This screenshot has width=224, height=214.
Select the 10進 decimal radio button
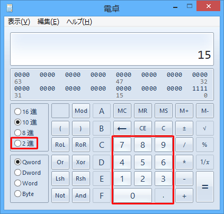click(25, 122)
